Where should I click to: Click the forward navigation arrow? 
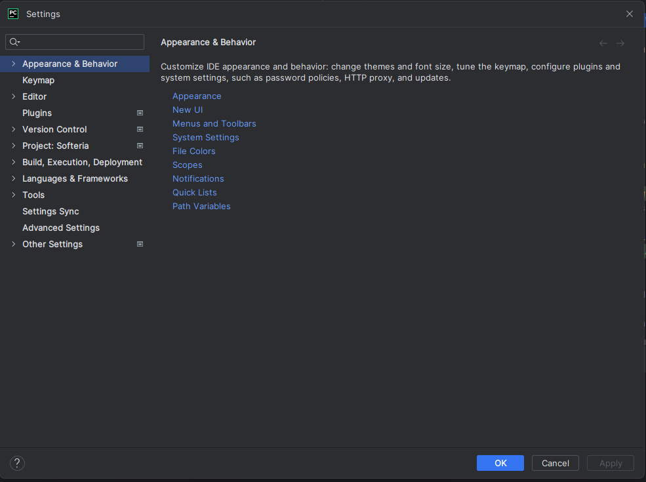(x=620, y=43)
